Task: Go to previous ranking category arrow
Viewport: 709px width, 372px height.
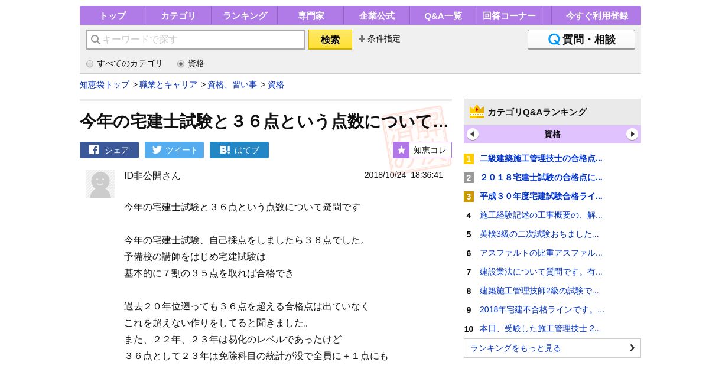Action: coord(473,134)
